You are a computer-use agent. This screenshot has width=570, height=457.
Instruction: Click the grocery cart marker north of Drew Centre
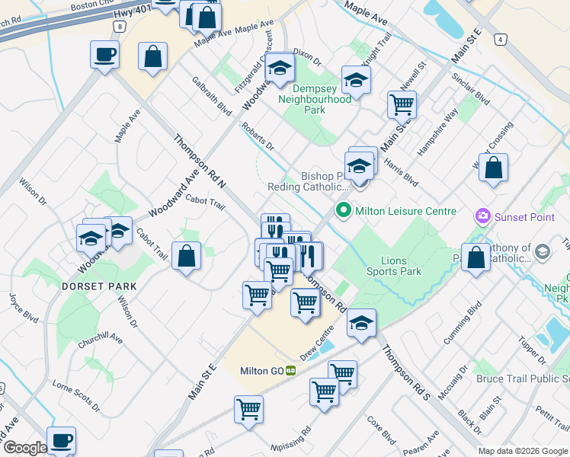(x=306, y=305)
